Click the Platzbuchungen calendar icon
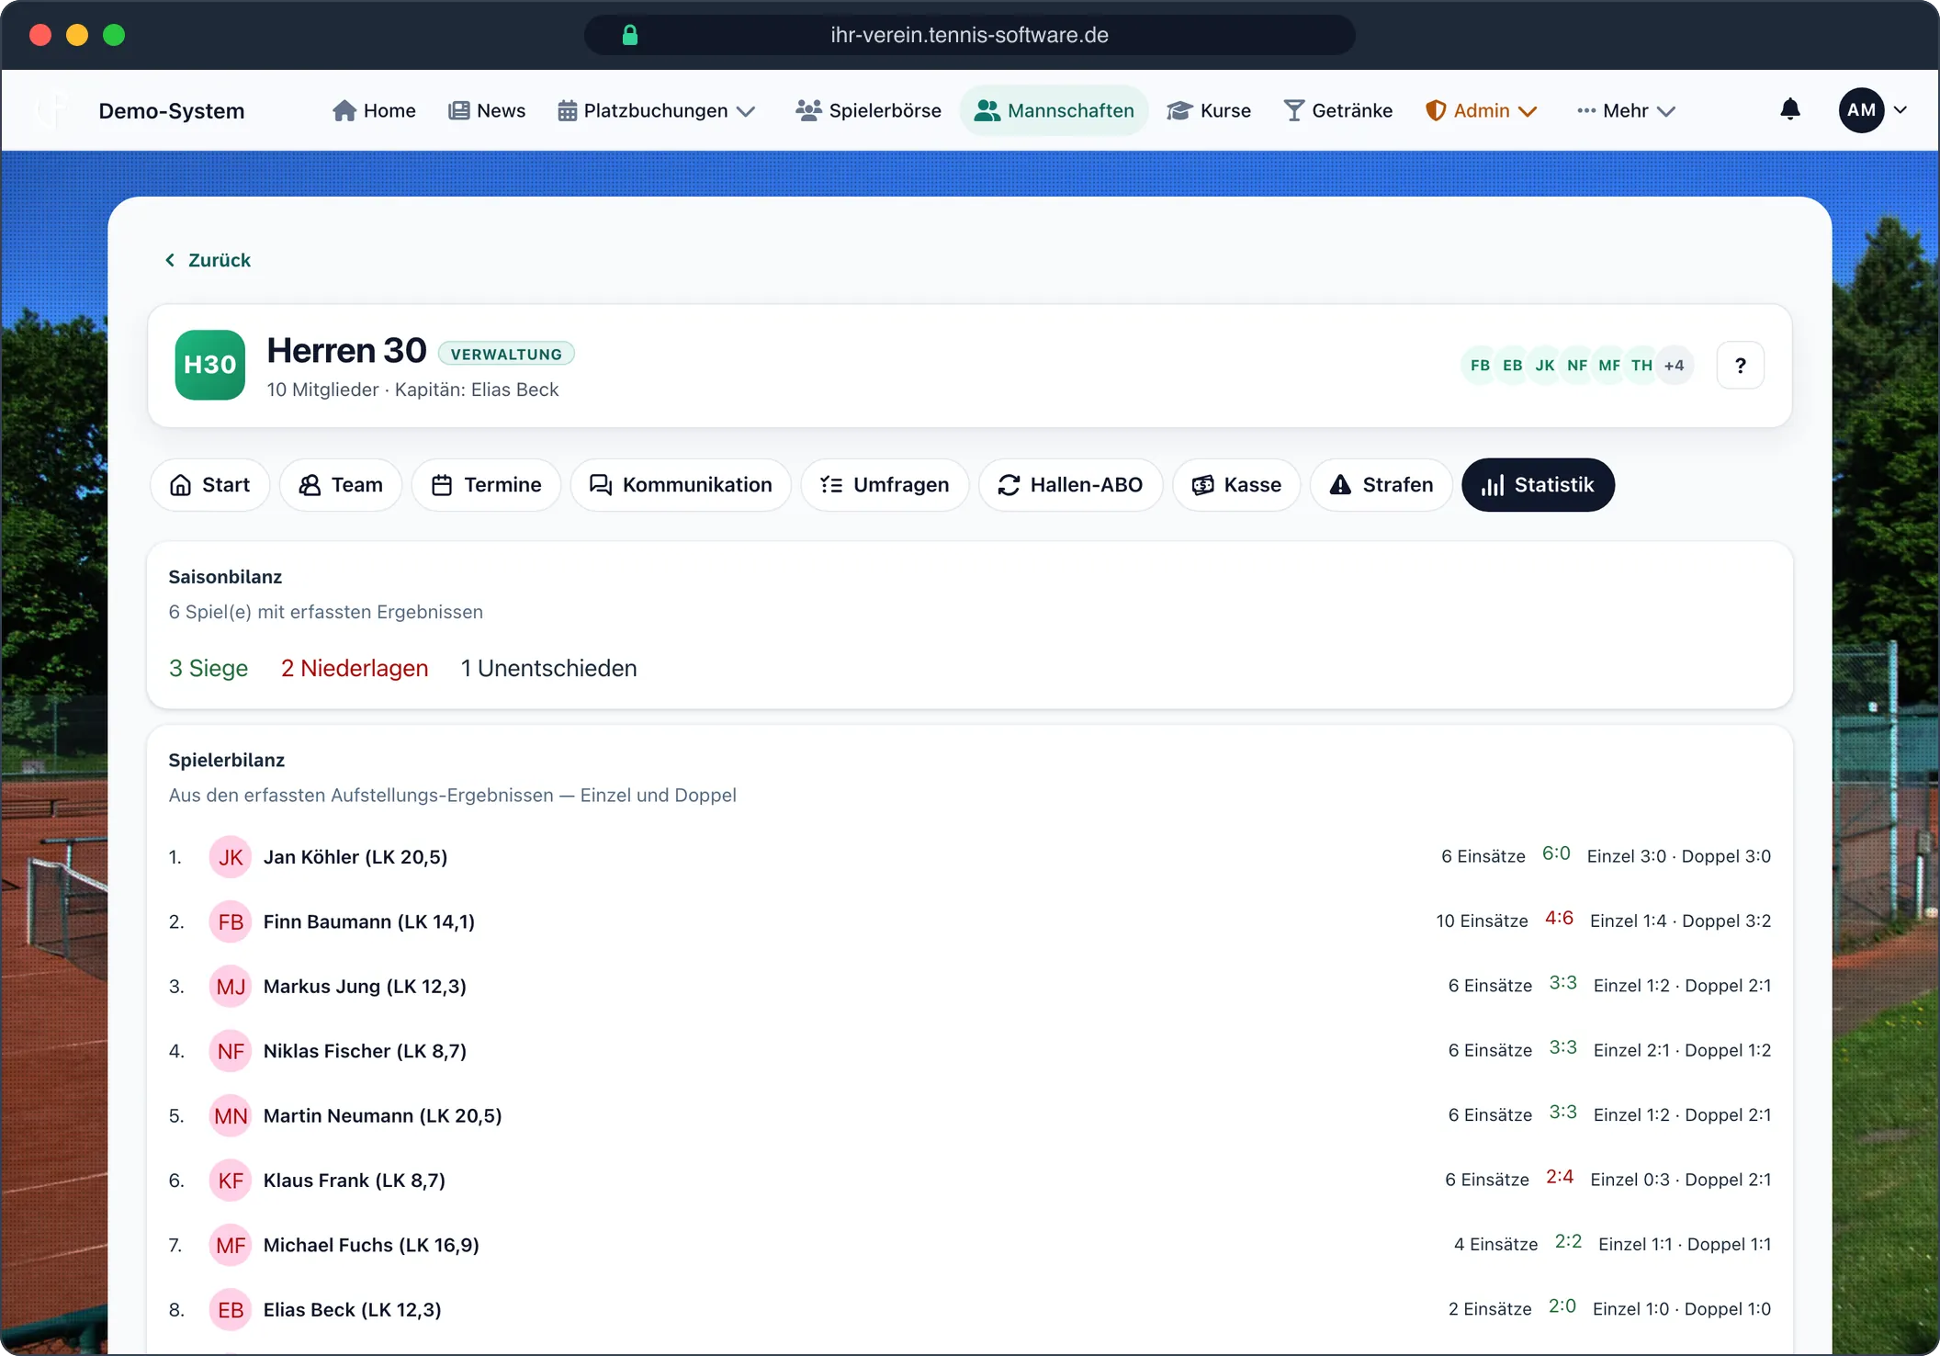The image size is (1940, 1356). pyautogui.click(x=567, y=111)
